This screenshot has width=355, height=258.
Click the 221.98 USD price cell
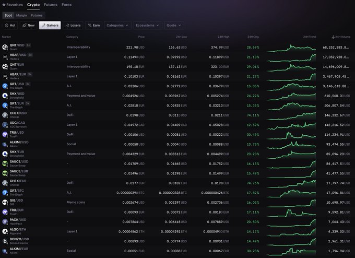tap(135, 48)
